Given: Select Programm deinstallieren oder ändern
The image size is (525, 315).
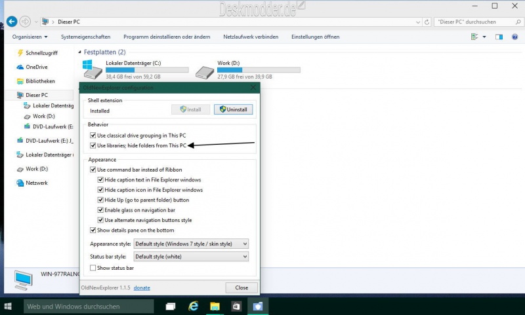Looking at the screenshot, I should pyautogui.click(x=167, y=37).
